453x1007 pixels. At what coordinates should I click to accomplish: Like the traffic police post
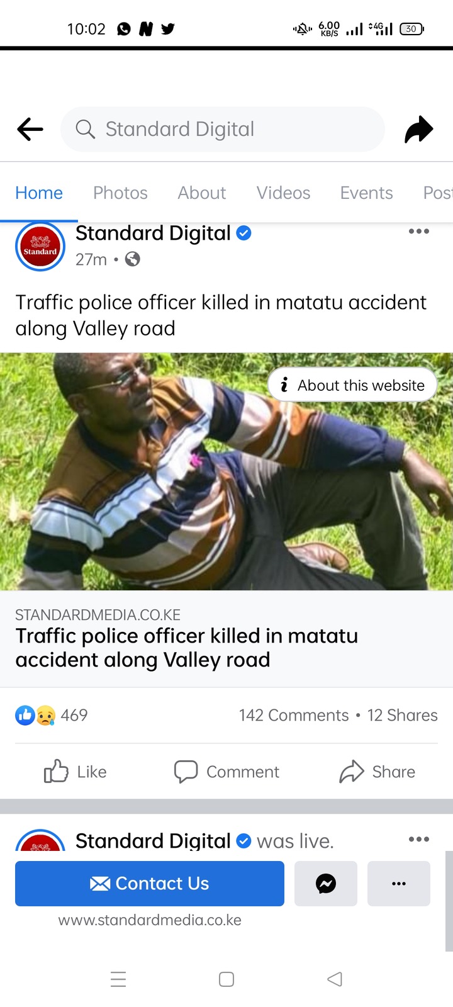click(x=75, y=772)
